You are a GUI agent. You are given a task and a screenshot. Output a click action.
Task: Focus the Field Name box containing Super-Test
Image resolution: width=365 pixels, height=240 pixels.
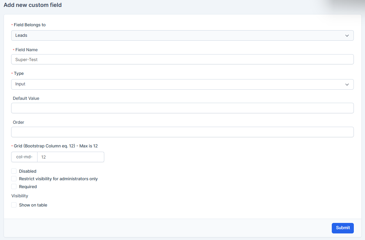click(182, 59)
